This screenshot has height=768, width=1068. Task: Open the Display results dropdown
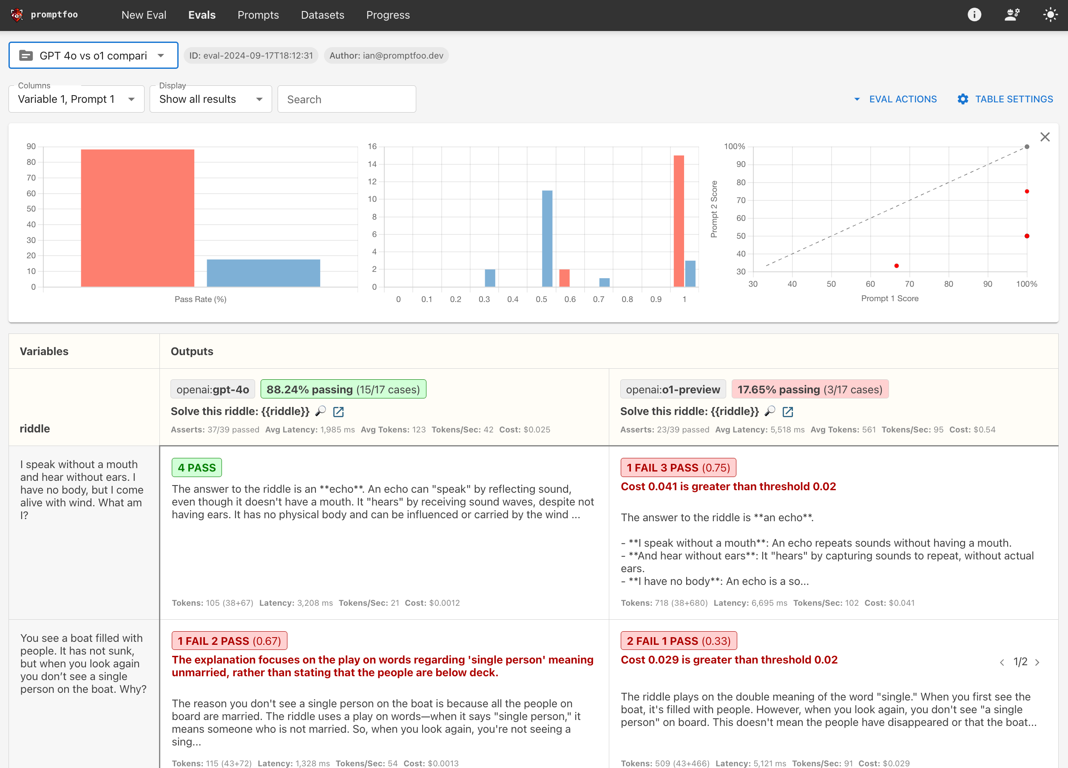click(210, 99)
